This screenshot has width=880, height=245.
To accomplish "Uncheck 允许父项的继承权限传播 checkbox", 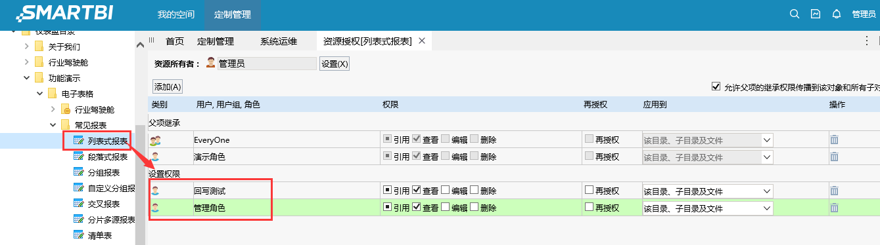I will click(x=716, y=86).
